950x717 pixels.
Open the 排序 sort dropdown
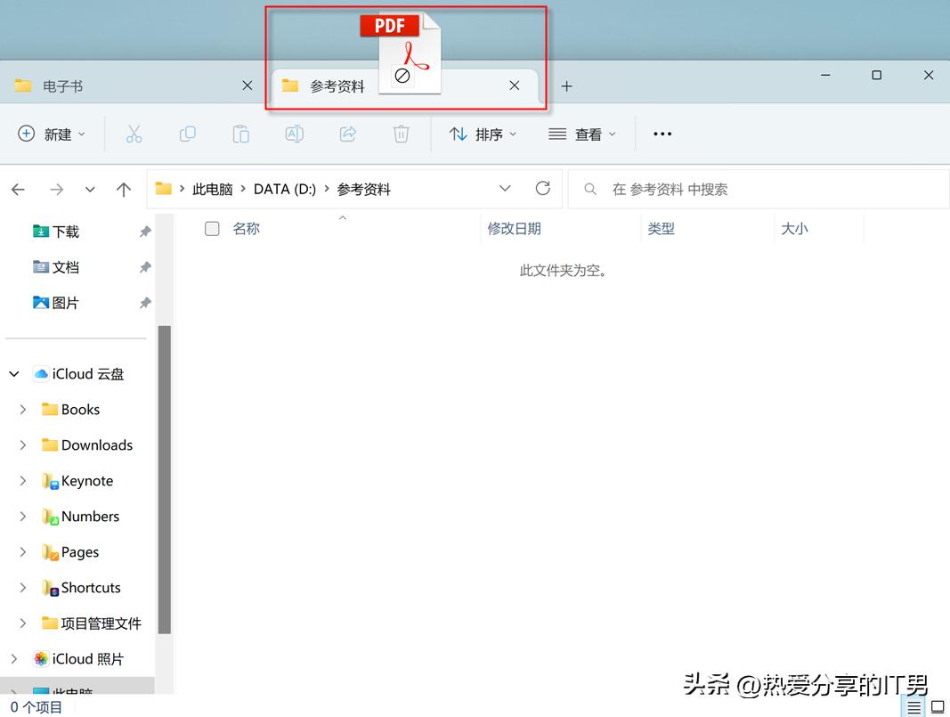[x=483, y=134]
